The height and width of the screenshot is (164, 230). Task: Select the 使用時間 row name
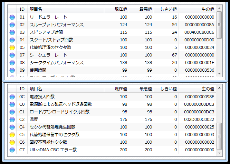(x=38, y=70)
